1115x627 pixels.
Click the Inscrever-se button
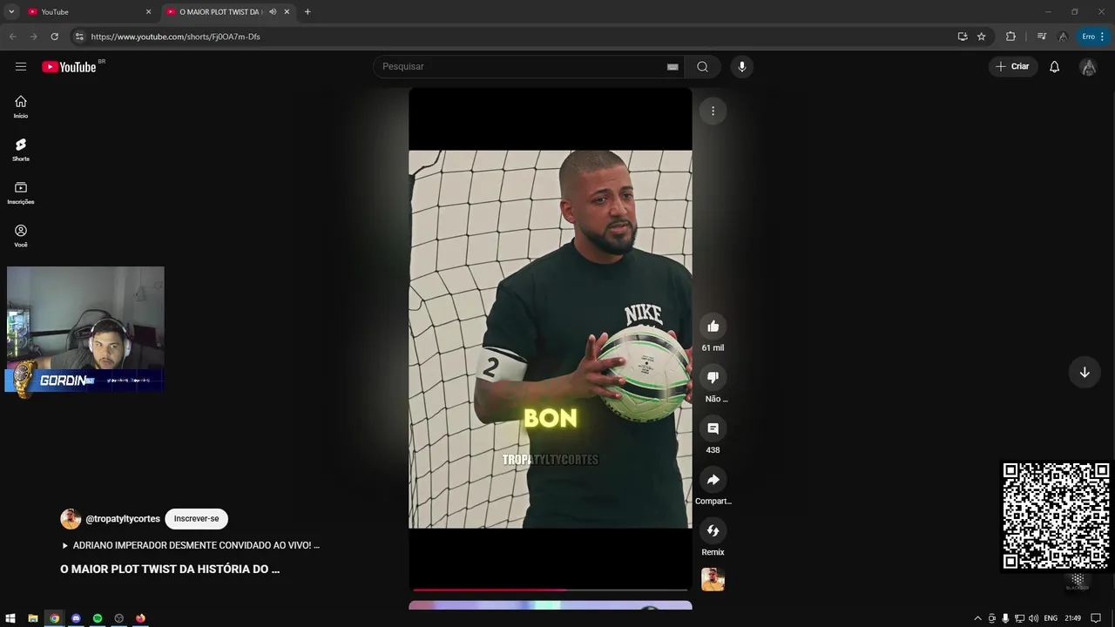click(196, 519)
